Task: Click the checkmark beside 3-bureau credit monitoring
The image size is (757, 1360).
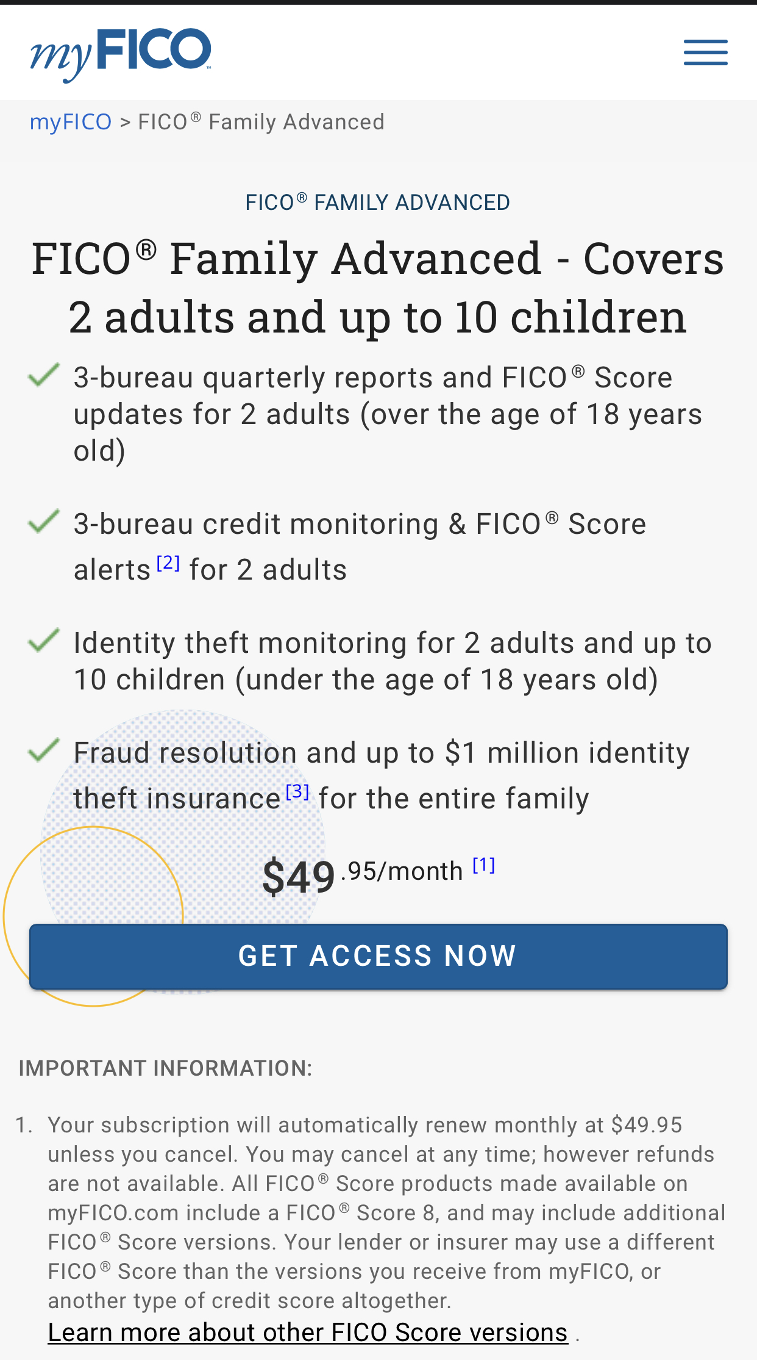Action: pos(44,521)
